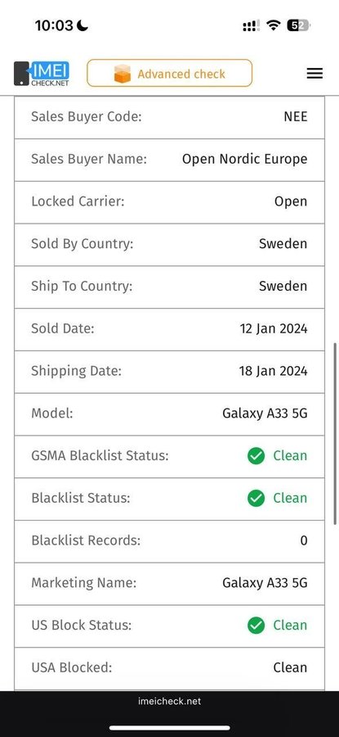Viewport: 339px width, 737px height.
Task: Tap the orange box icon in Advanced check
Action: click(123, 74)
